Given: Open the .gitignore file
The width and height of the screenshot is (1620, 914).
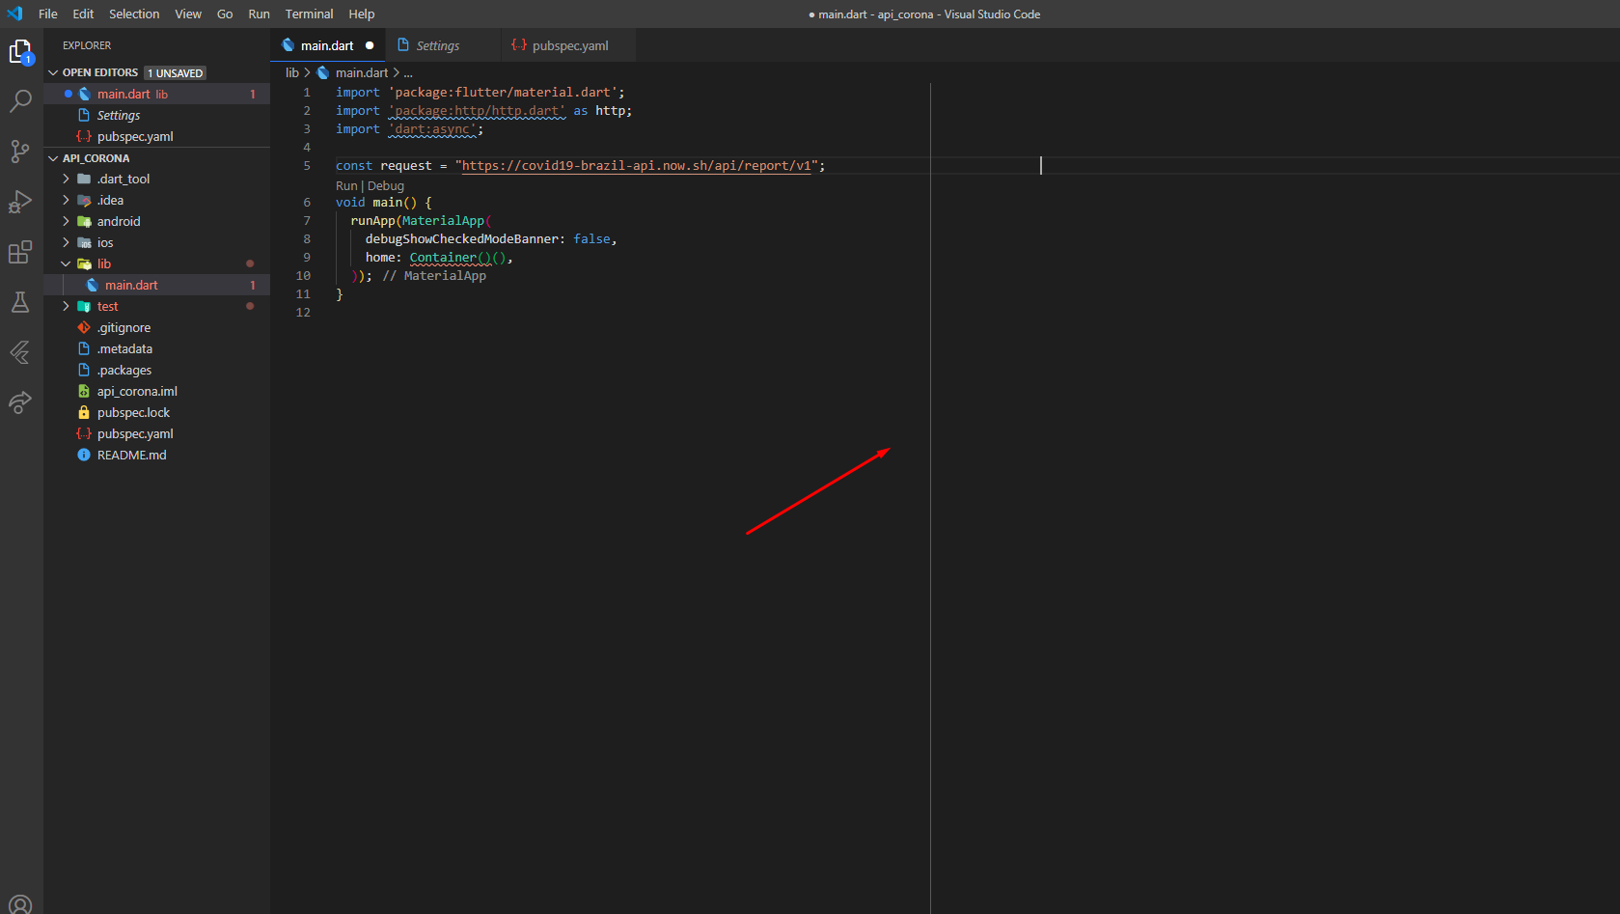Looking at the screenshot, I should tap(156, 327).
